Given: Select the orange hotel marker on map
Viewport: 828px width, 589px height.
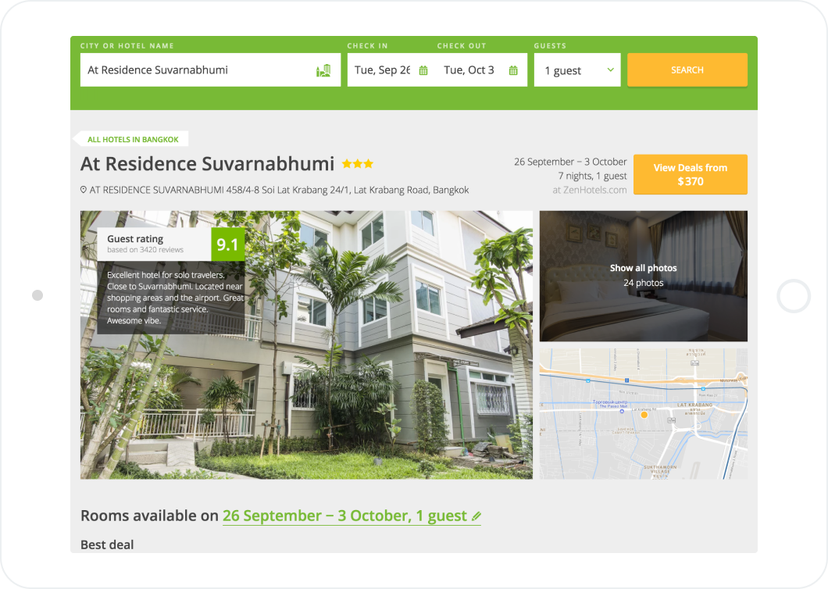Looking at the screenshot, I should (644, 415).
